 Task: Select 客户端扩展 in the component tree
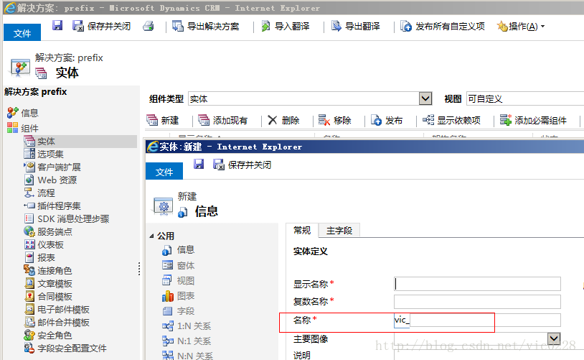pyautogui.click(x=52, y=167)
